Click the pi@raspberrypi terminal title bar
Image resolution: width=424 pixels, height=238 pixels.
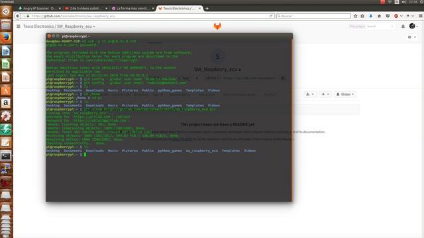(170, 36)
